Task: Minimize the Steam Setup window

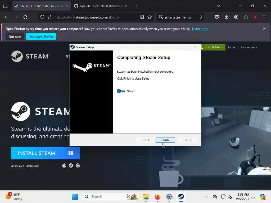Action: (171, 47)
